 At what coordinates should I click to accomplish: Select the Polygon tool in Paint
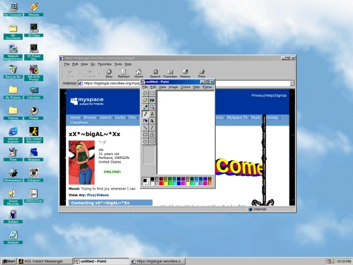152,135
